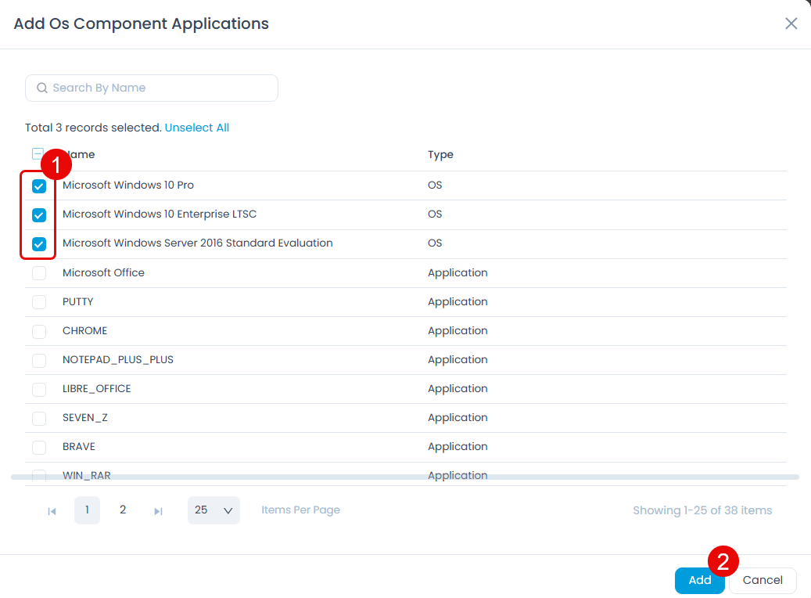Select the CHROME application checkbox
This screenshot has height=598, width=811.
tap(38, 330)
